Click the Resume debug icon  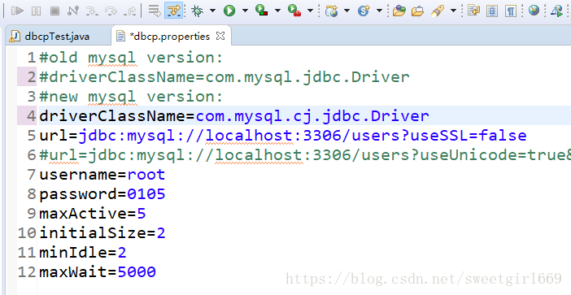pos(17,11)
